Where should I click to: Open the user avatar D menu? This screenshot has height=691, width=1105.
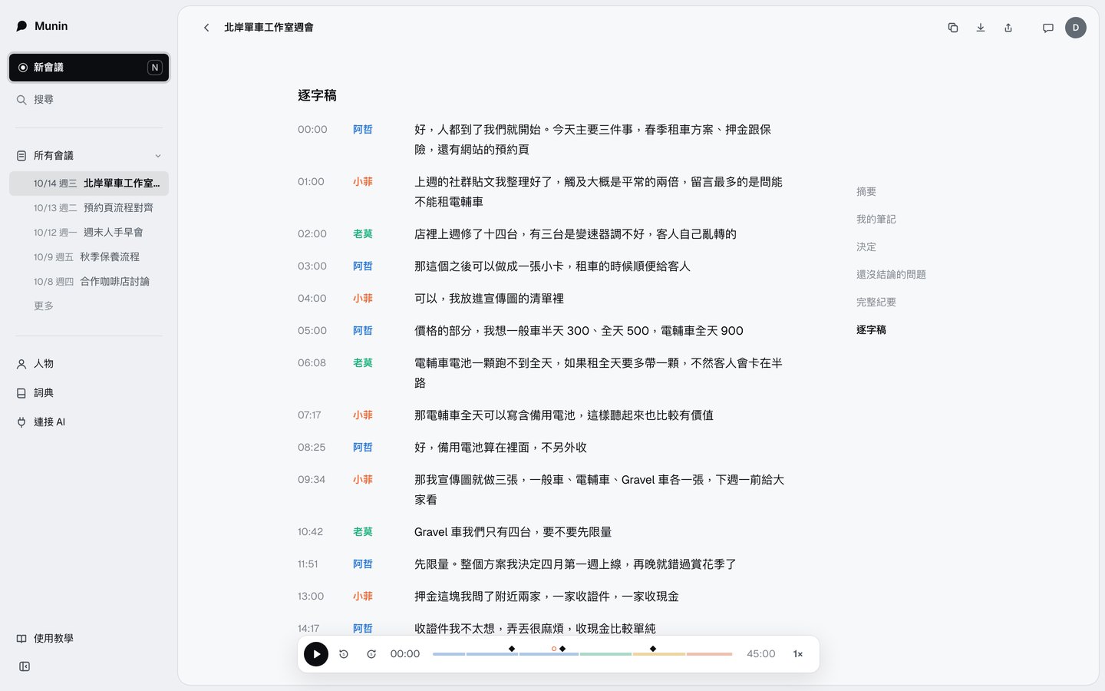[x=1076, y=28]
